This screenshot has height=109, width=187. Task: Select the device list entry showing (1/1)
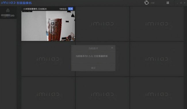click(x=8, y=15)
